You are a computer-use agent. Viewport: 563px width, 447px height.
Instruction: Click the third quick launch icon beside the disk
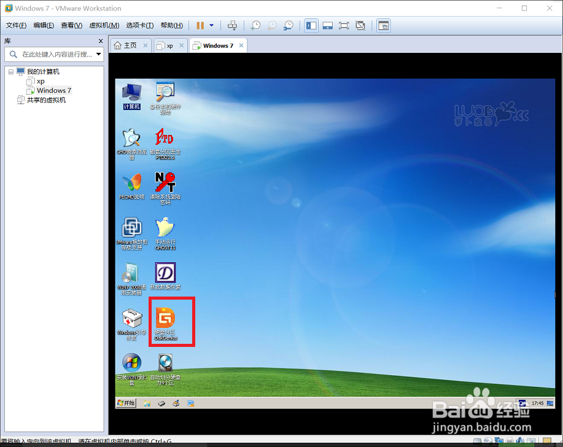[x=176, y=403]
